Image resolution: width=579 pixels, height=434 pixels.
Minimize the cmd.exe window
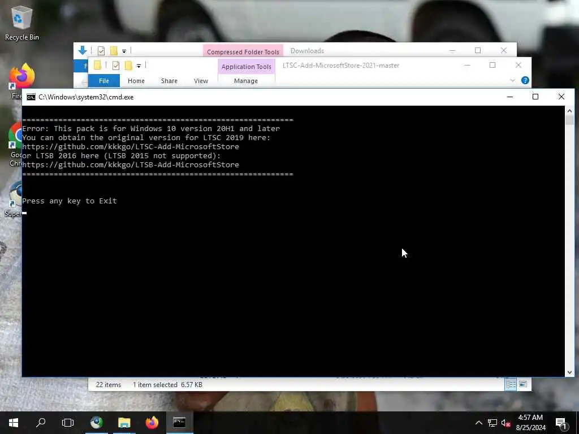pos(510,97)
